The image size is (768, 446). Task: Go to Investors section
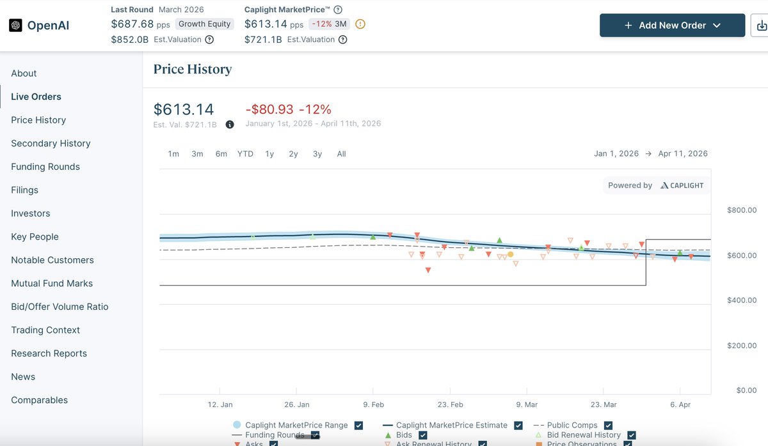(x=30, y=213)
